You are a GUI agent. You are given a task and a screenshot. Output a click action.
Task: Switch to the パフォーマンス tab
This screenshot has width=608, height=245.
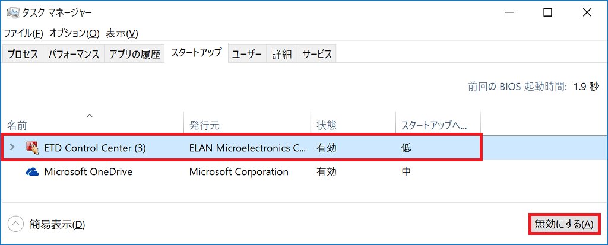(74, 54)
